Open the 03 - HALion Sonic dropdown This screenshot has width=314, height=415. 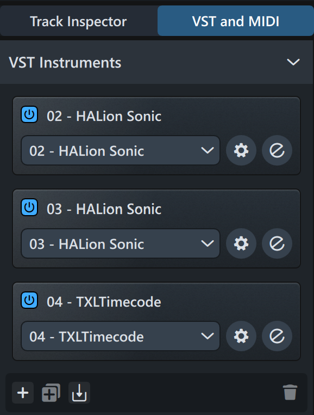pos(121,243)
